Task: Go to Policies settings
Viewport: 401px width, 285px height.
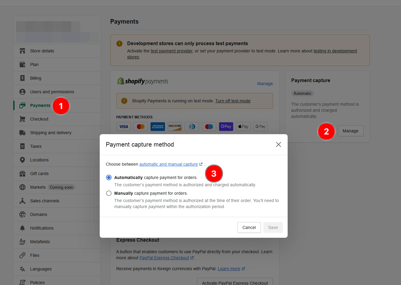Action: (x=57, y=281)
